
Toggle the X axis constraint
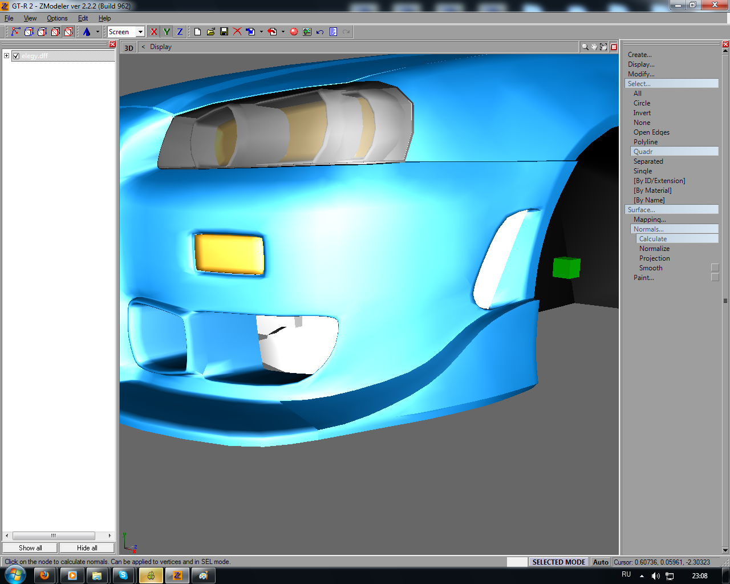click(x=153, y=32)
